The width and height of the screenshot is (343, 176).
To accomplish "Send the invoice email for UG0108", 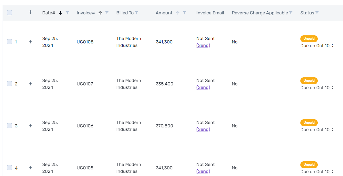I will (x=203, y=45).
